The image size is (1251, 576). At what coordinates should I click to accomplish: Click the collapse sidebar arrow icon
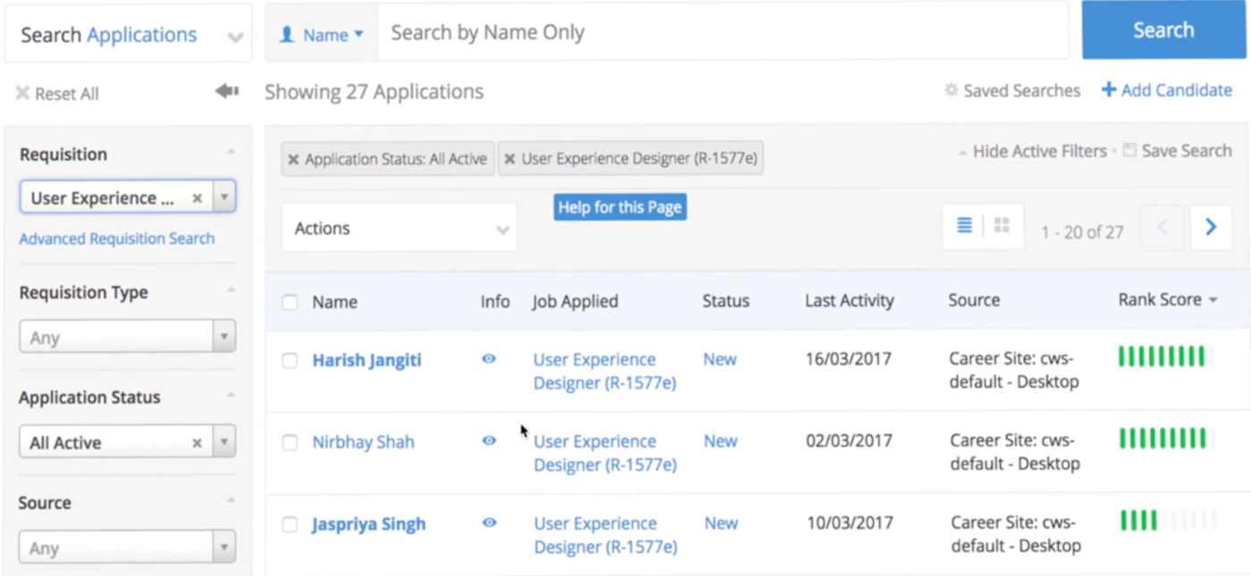click(x=227, y=91)
